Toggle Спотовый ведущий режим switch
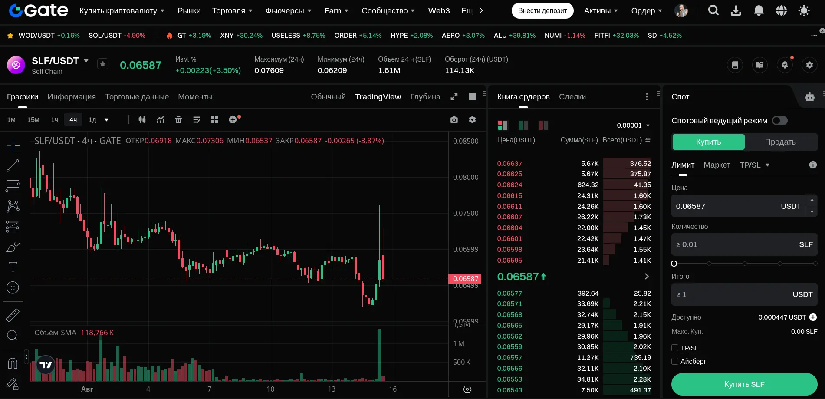This screenshot has height=399, width=825. (780, 121)
